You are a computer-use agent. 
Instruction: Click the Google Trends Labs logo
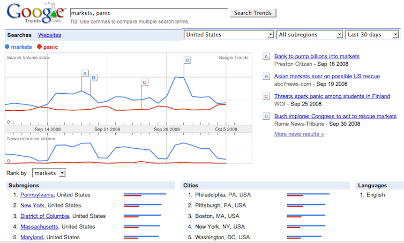[35, 13]
